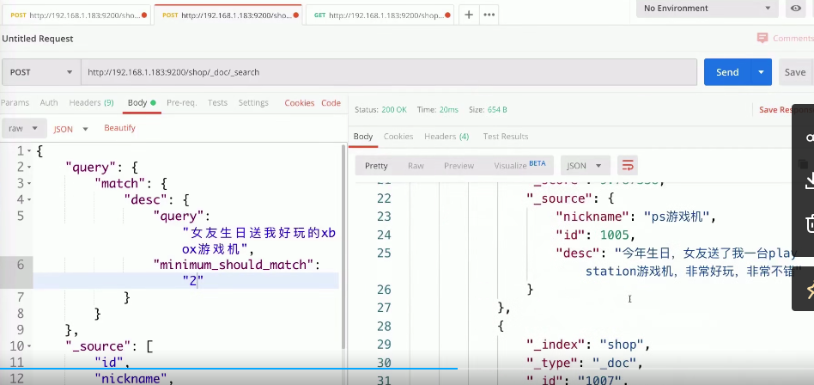
Task: Close the GET request tab dot
Action: click(448, 15)
